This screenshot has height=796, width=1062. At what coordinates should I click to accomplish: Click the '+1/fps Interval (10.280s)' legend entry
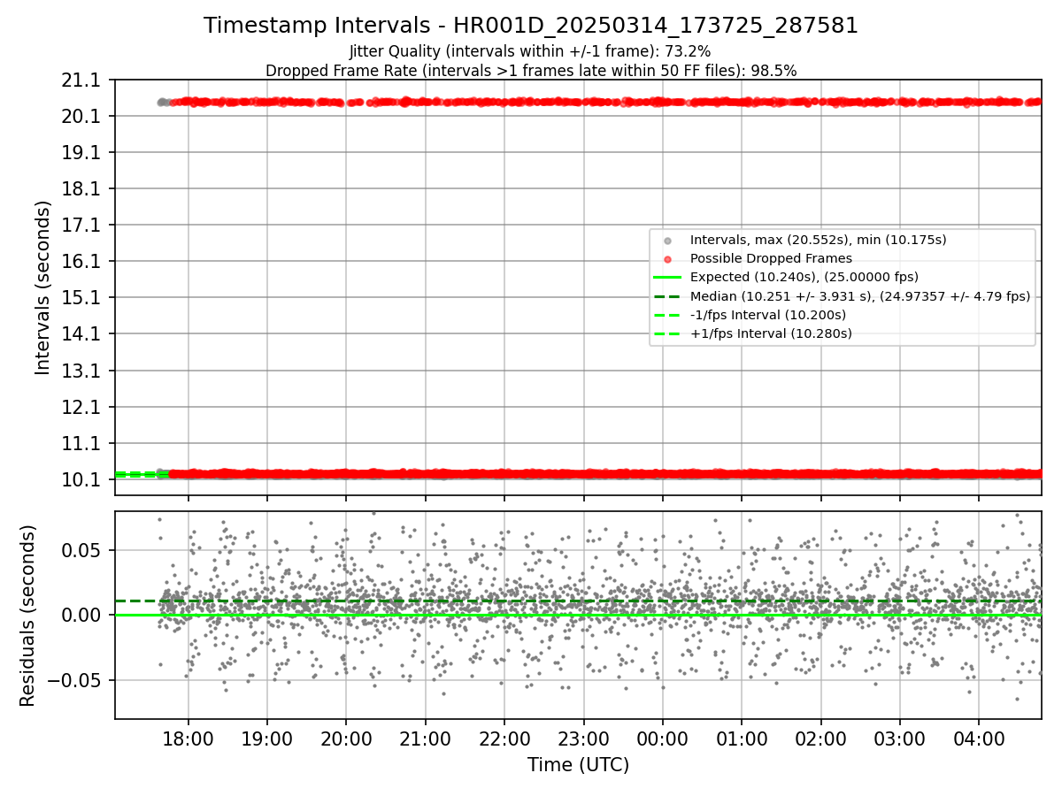[x=771, y=333]
